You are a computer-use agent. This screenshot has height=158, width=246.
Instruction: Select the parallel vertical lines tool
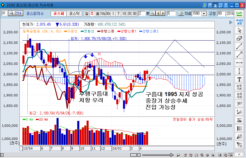239,128
